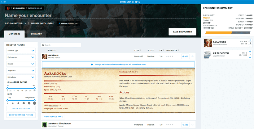The height and width of the screenshot is (129, 254).
Task: Sort monsters by Type column
Action: point(138,50)
